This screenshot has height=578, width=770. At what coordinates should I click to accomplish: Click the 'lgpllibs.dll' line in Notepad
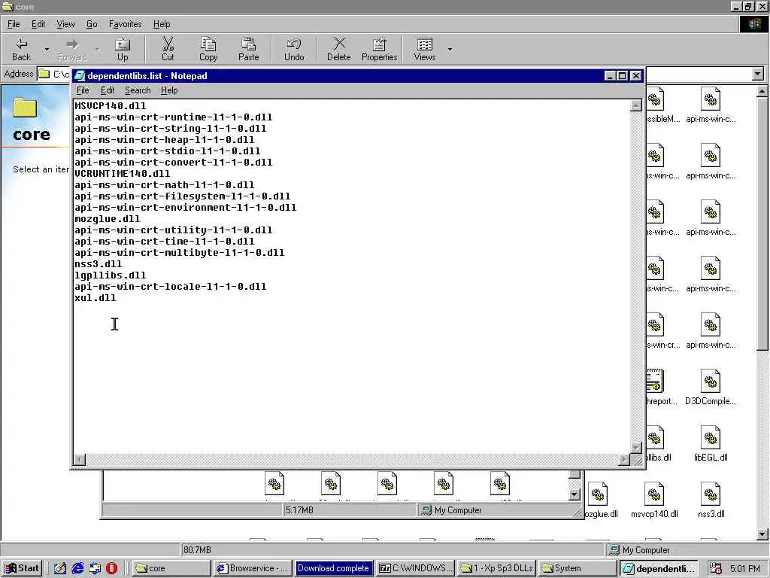110,275
